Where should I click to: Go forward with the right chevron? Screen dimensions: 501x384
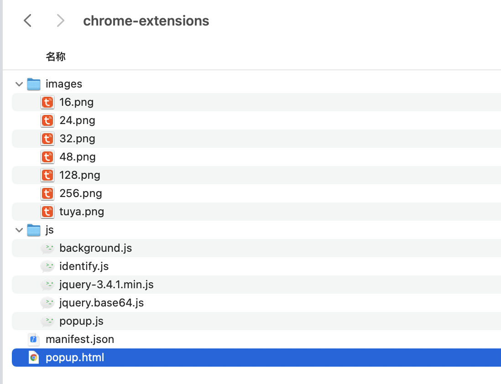click(x=60, y=21)
